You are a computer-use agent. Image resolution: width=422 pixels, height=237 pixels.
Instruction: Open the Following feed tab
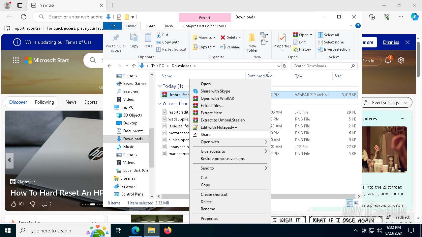tap(44, 102)
